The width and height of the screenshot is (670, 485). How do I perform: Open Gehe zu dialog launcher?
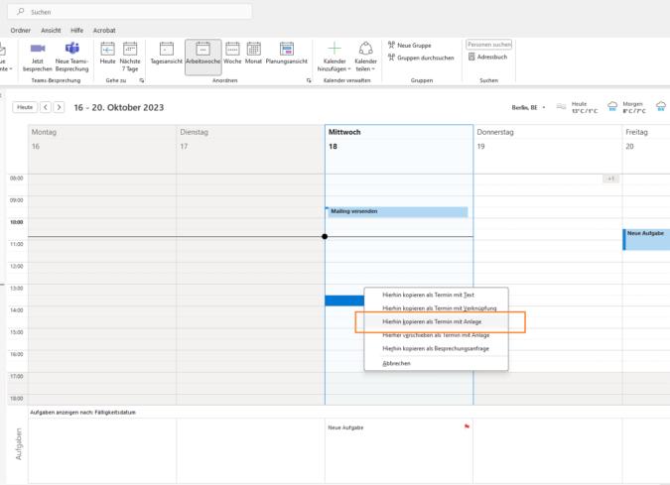coord(141,80)
